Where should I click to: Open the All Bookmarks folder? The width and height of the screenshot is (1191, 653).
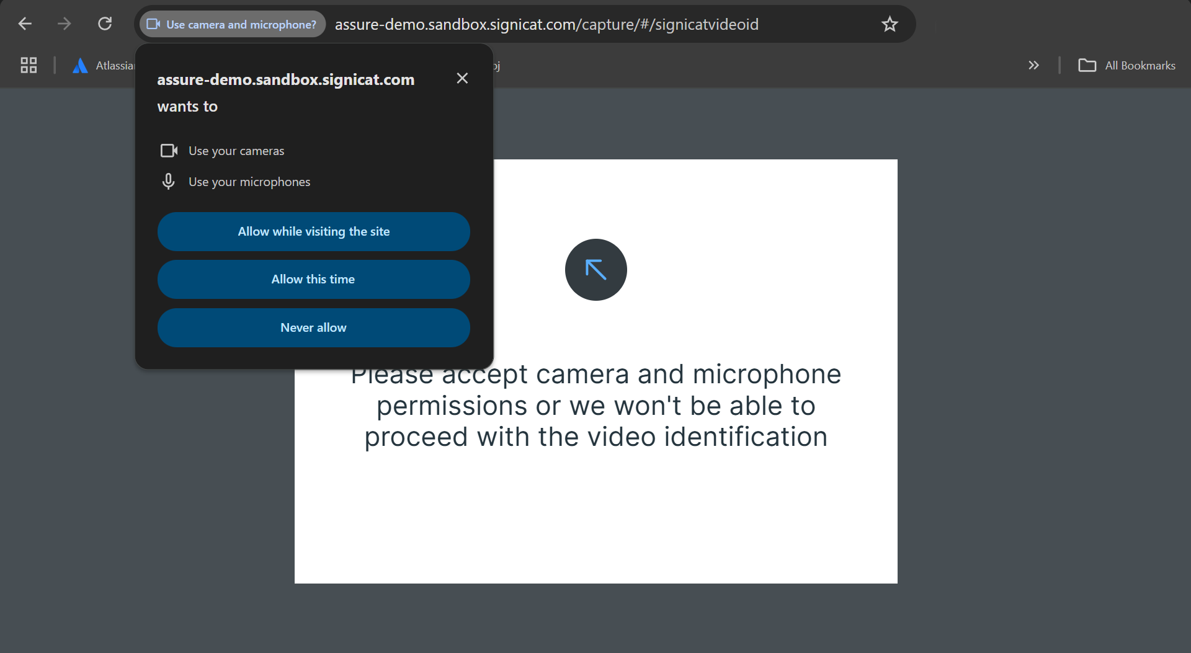click(1126, 65)
